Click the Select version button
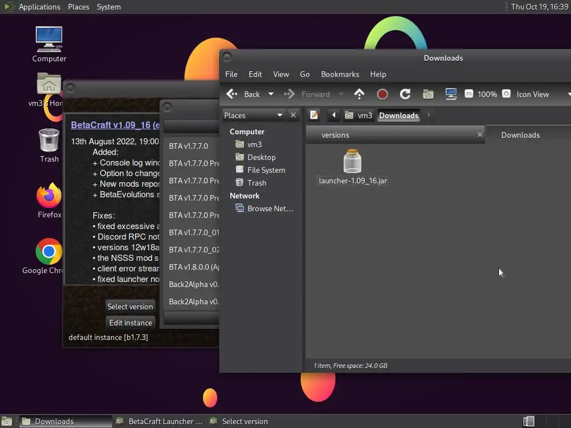This screenshot has width=571, height=428. coord(130,307)
